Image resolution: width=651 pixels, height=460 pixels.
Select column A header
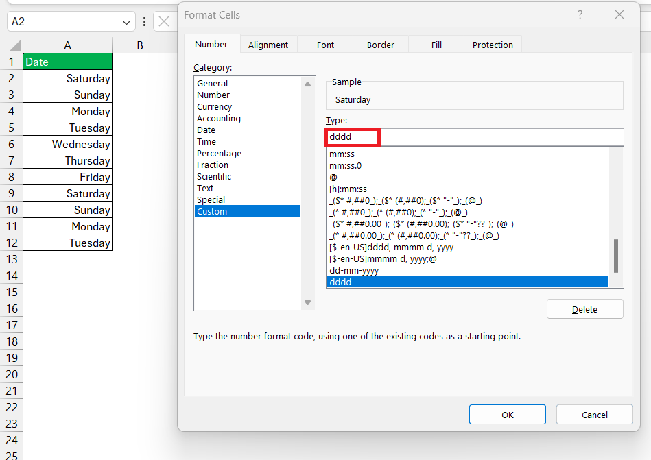[x=68, y=45]
